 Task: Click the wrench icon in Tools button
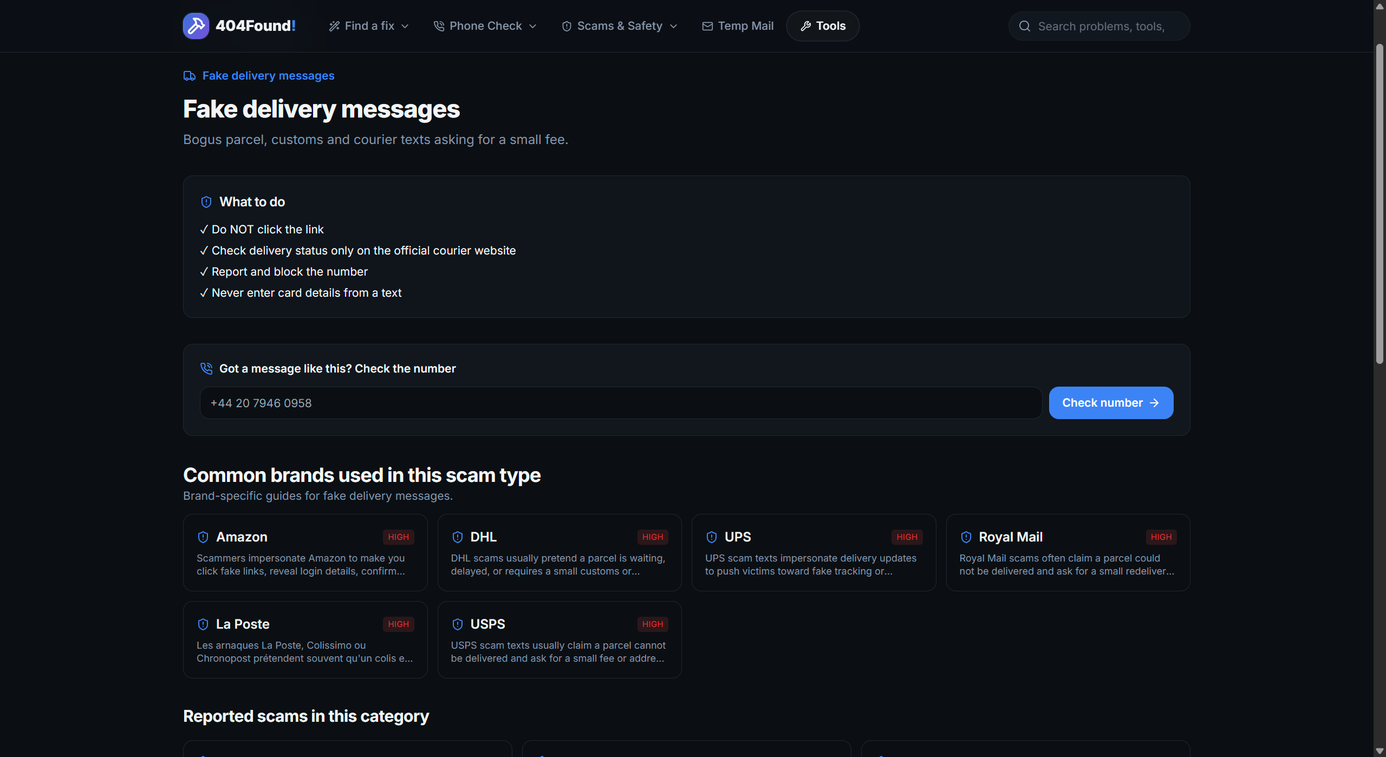tap(806, 26)
